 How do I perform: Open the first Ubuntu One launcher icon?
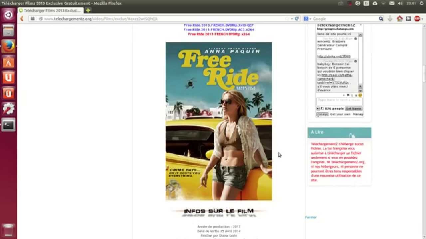(x=8, y=78)
